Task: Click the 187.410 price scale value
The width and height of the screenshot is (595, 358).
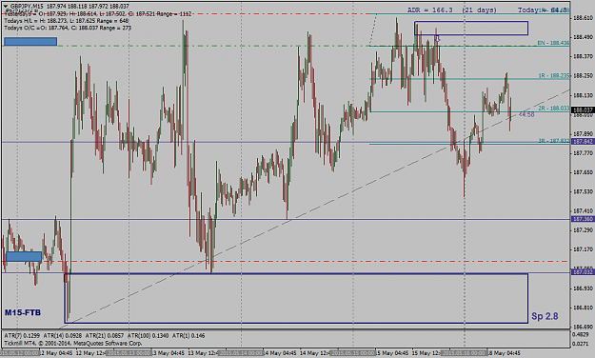Action: point(583,210)
